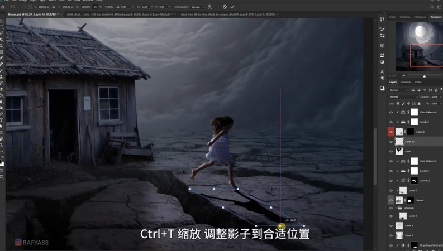Image resolution: width=443 pixels, height=251 pixels.
Task: Select the Levels 3 adjustment layer
Action: tap(424, 122)
